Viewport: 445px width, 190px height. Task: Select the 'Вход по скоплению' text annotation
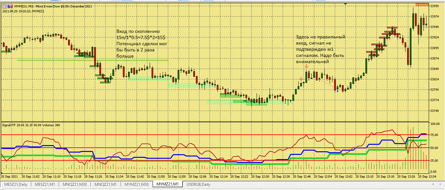coord(142,44)
